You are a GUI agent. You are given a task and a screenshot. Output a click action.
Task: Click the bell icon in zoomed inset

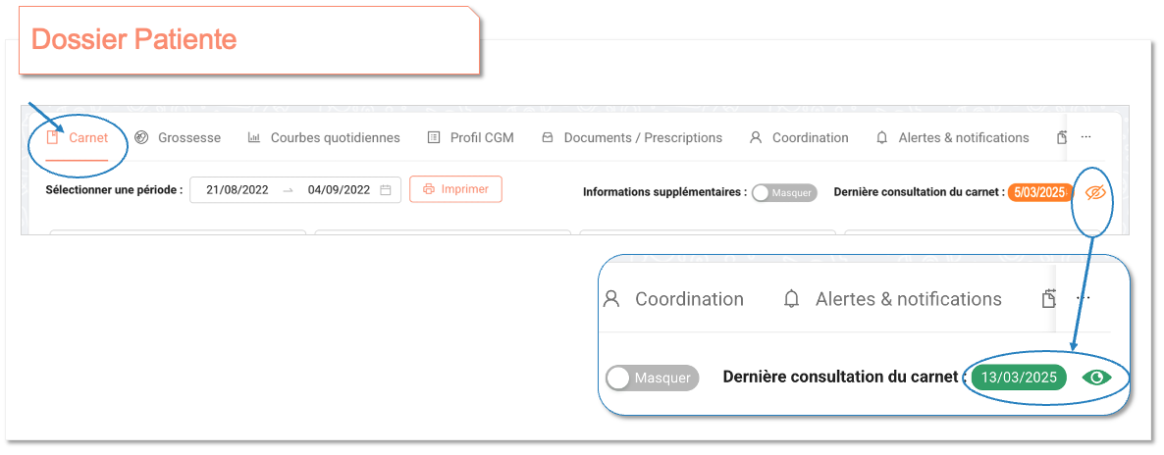(x=792, y=299)
